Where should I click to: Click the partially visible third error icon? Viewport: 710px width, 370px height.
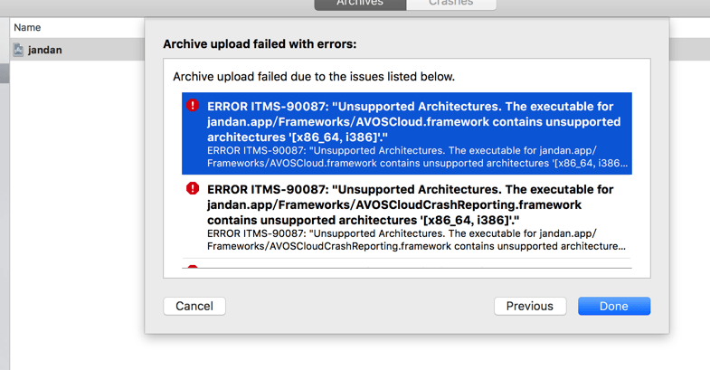(x=193, y=267)
